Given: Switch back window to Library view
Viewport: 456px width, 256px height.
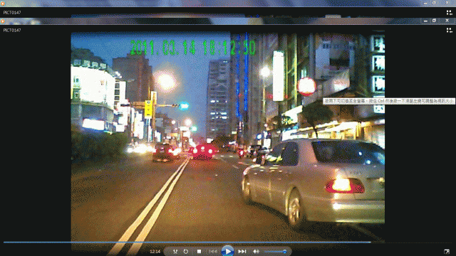Looking at the screenshot, I should [x=449, y=13].
